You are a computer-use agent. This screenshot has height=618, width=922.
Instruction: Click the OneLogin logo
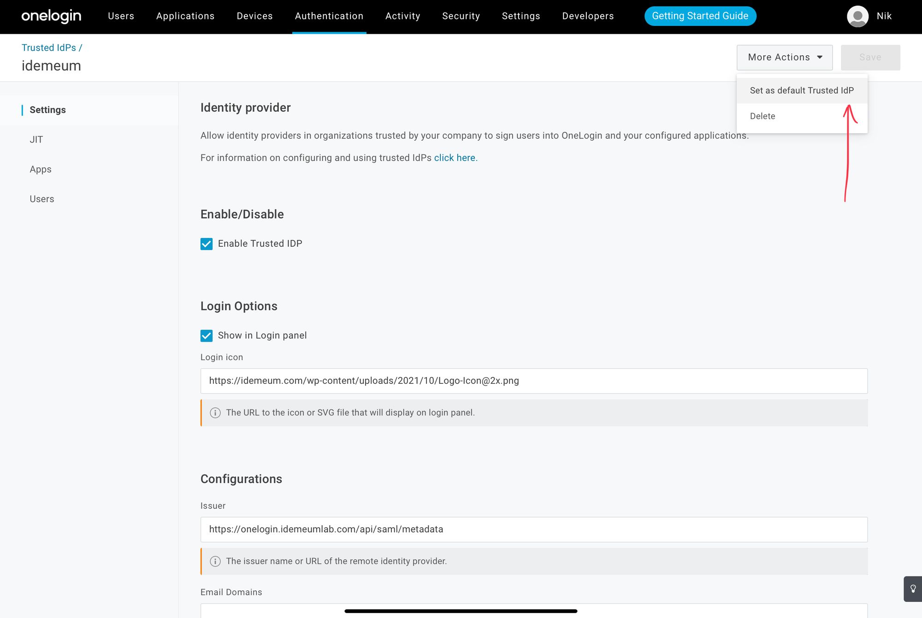tap(51, 16)
